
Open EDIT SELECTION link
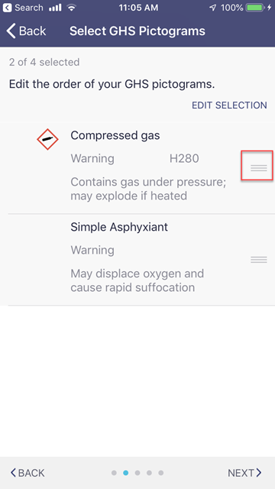229,105
